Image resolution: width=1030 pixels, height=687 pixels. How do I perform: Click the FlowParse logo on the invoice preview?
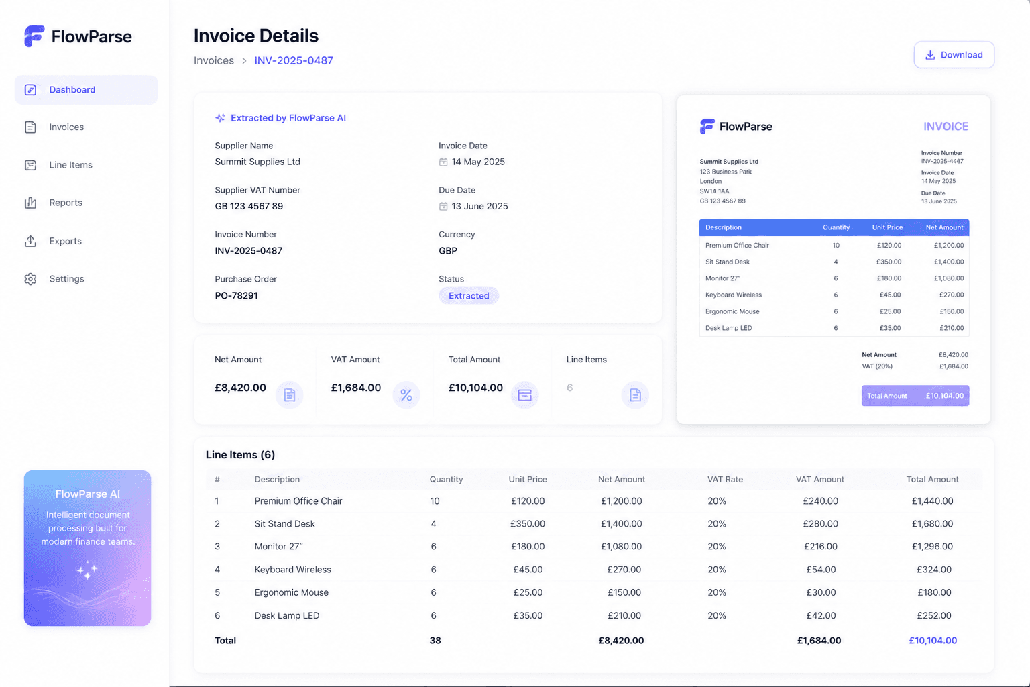coord(736,126)
